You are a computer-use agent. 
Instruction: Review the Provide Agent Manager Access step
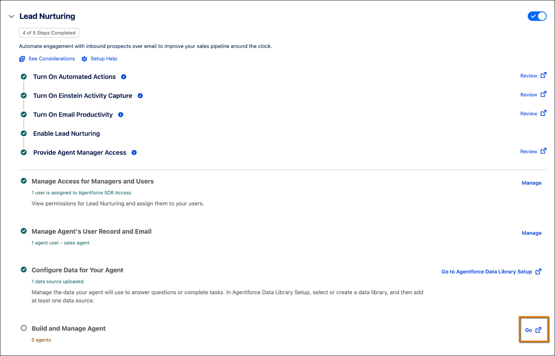pos(529,151)
